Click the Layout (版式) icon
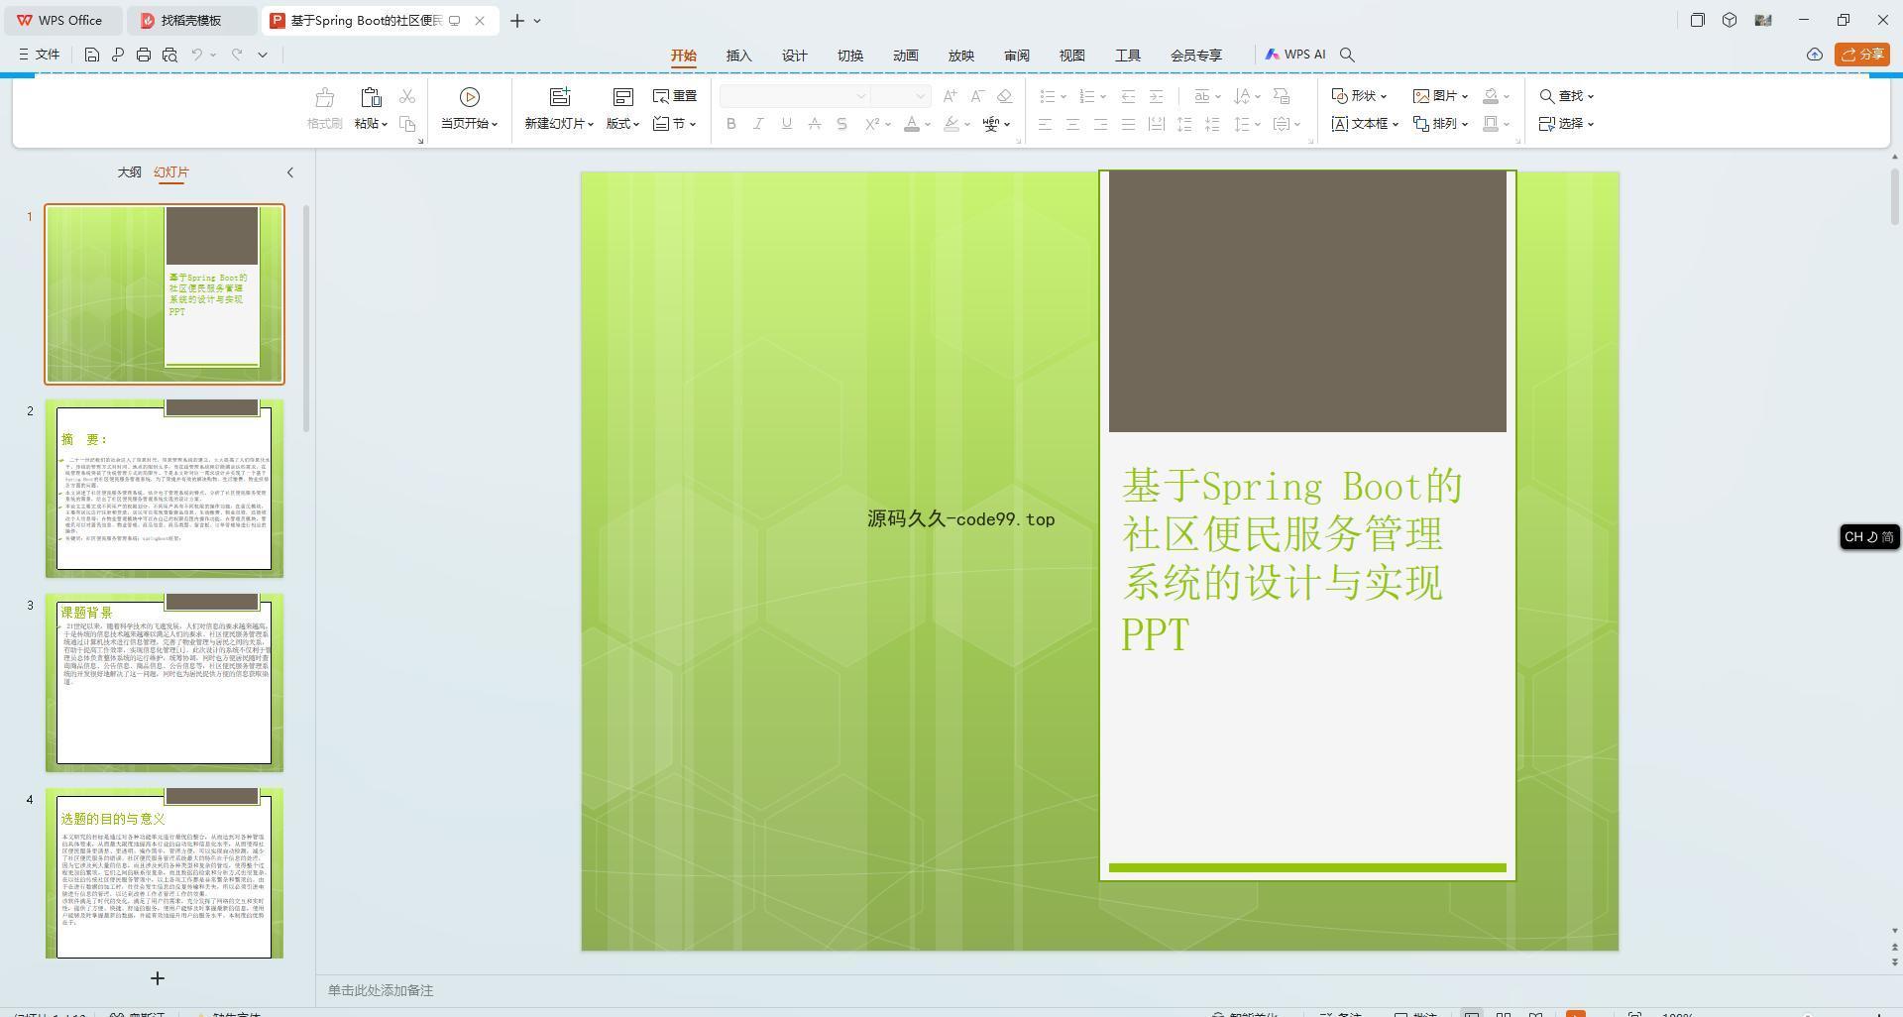This screenshot has width=1903, height=1017. click(x=622, y=97)
